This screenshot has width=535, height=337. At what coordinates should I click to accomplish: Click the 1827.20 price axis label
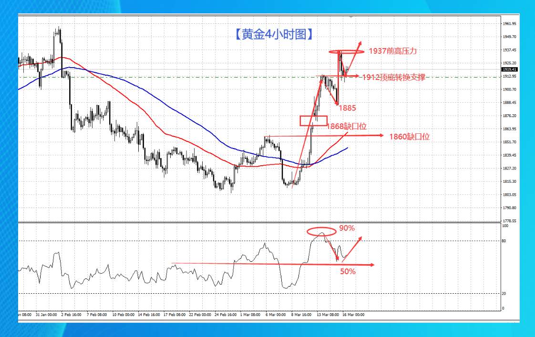[x=510, y=168]
